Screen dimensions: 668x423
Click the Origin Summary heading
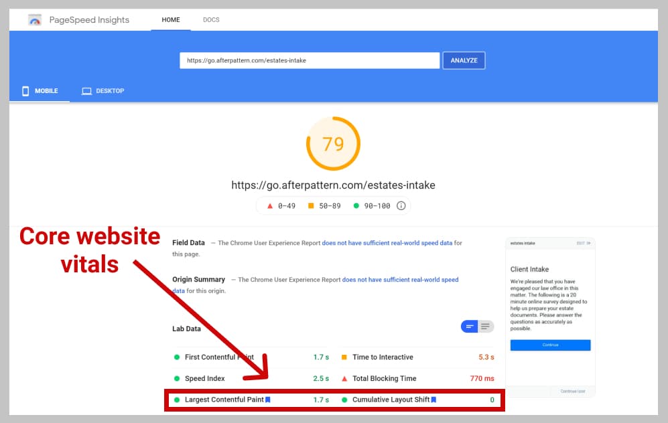(198, 279)
